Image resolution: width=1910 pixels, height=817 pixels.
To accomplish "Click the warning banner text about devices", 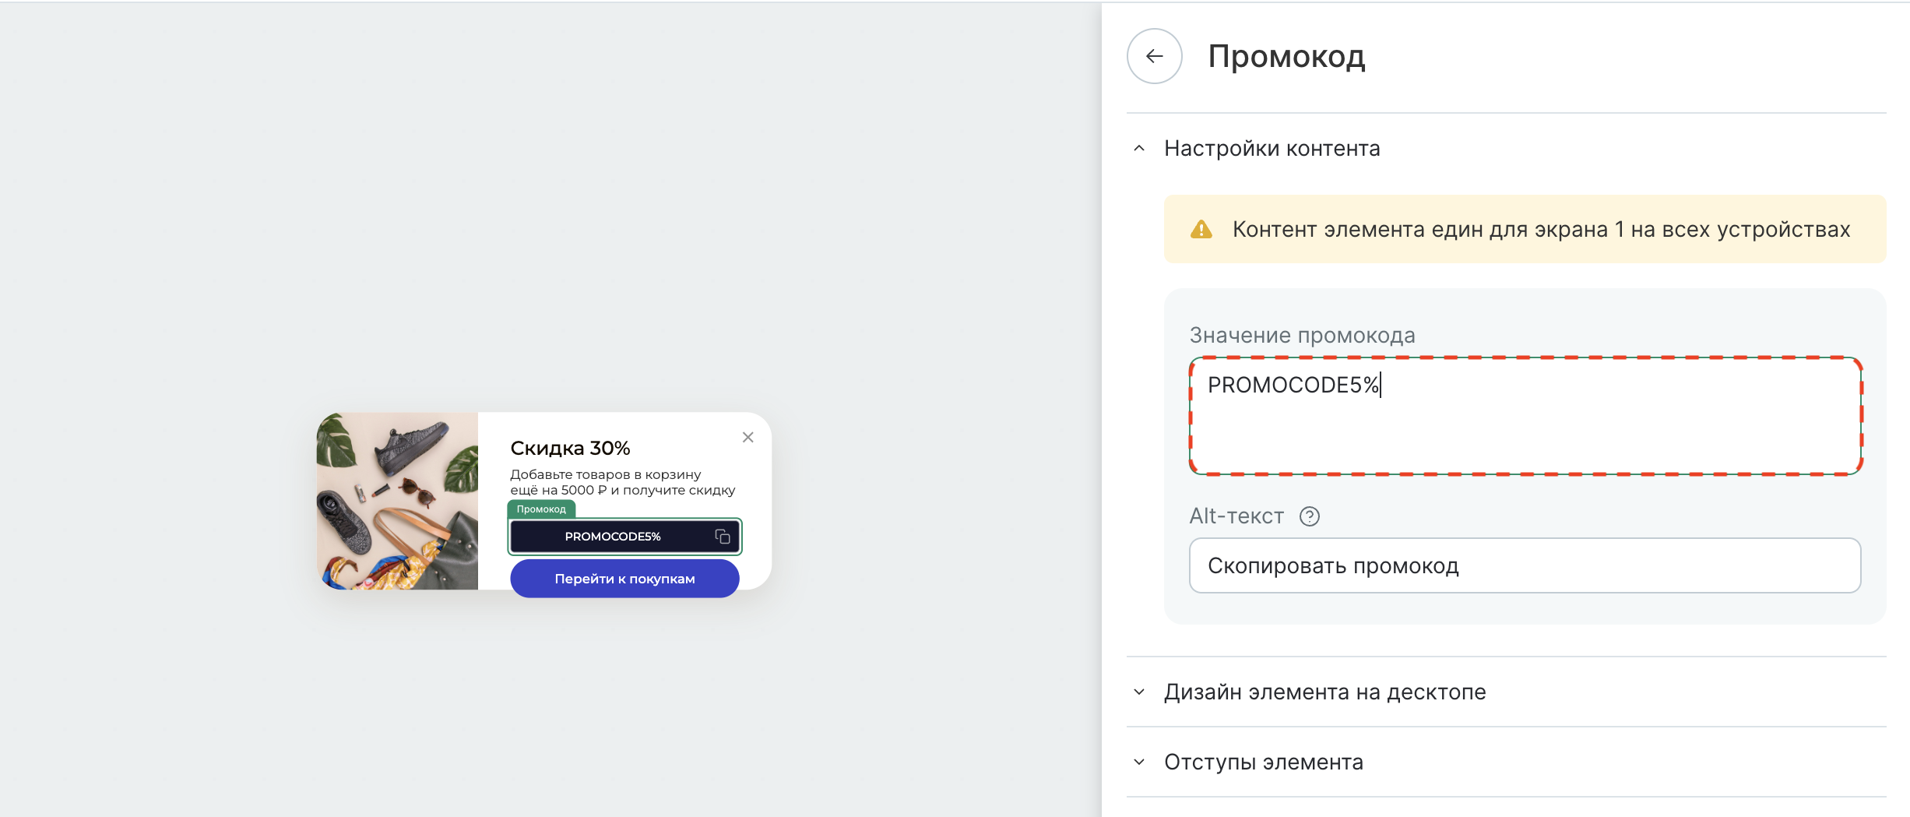I will click(1541, 230).
